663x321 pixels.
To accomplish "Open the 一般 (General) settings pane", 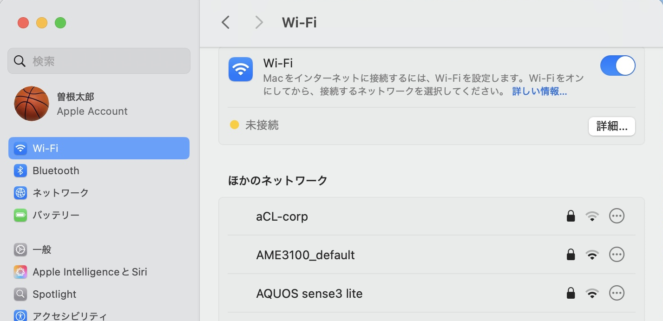I will pos(42,249).
